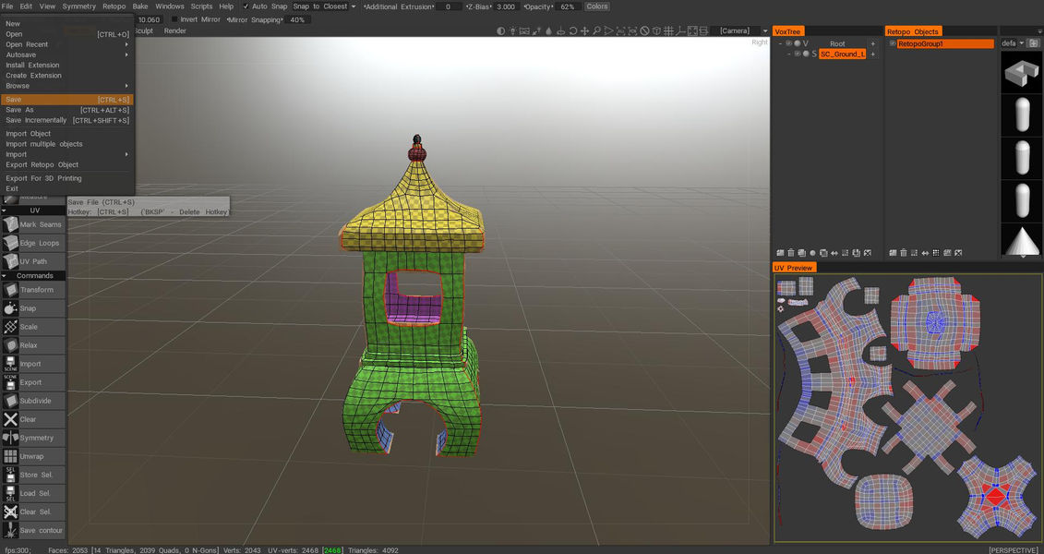Viewport: 1044px width, 554px height.
Task: Toggle visibility eye of SC_Ground_L layer
Action: [x=797, y=54]
